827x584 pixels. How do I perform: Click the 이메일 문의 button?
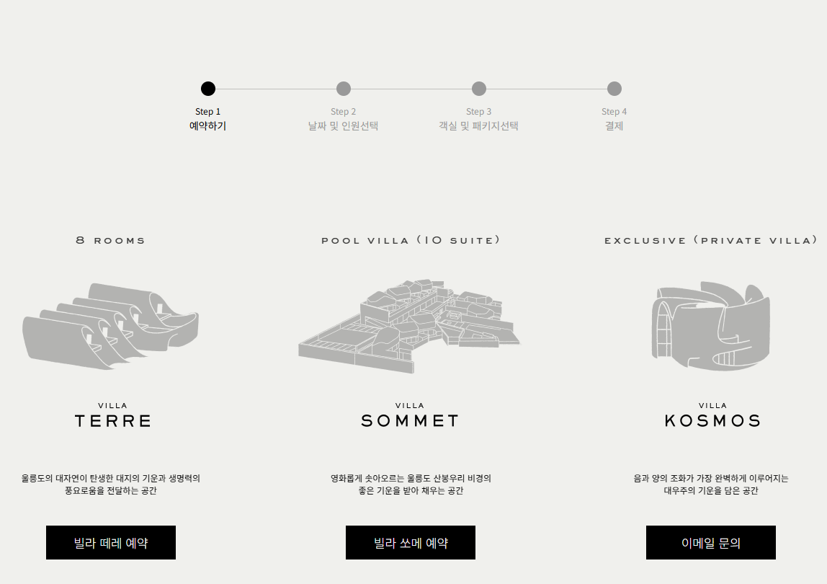point(711,542)
